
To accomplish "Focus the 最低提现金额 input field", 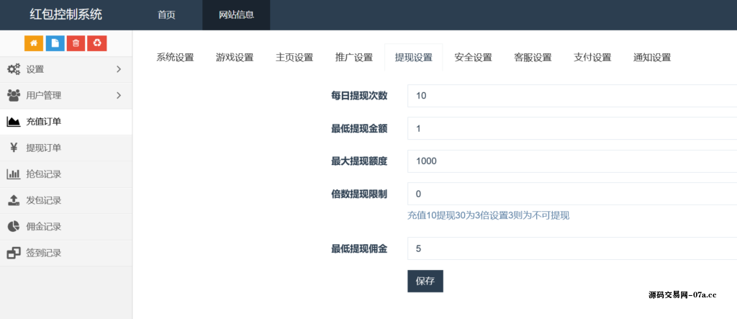I will [x=572, y=128].
